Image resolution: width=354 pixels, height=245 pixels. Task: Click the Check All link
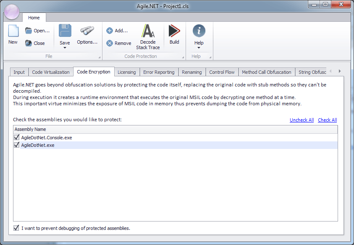click(328, 120)
